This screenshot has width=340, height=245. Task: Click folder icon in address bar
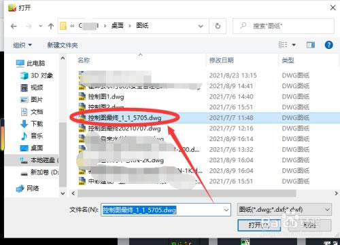click(x=63, y=26)
